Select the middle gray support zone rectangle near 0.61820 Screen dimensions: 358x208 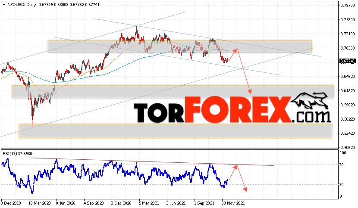coord(173,92)
